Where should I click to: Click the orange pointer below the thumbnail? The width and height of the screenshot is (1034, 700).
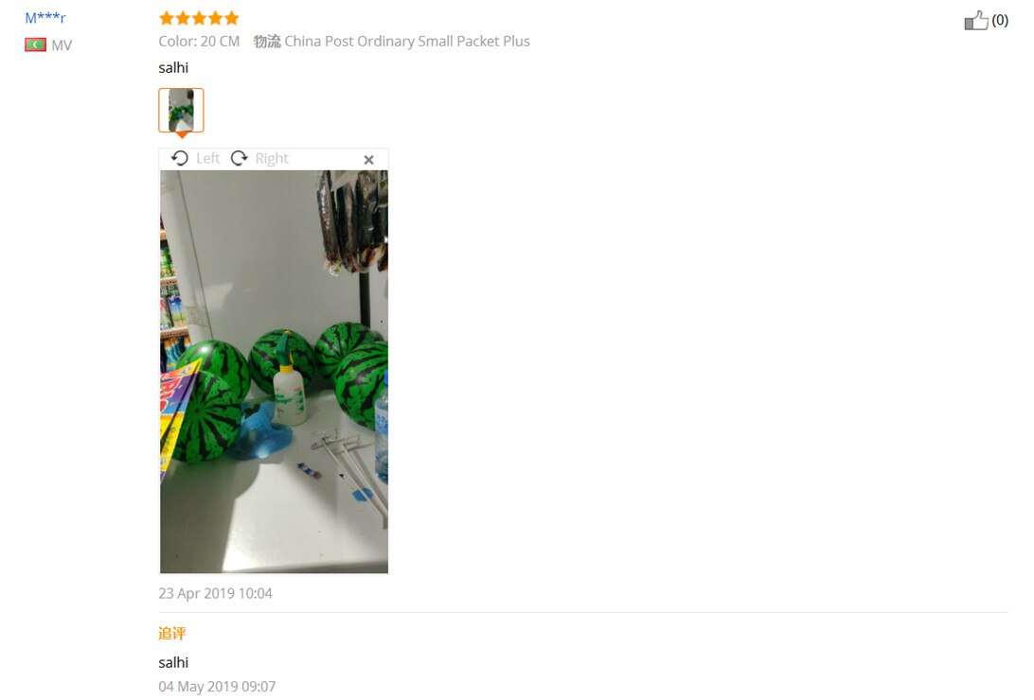[182, 135]
